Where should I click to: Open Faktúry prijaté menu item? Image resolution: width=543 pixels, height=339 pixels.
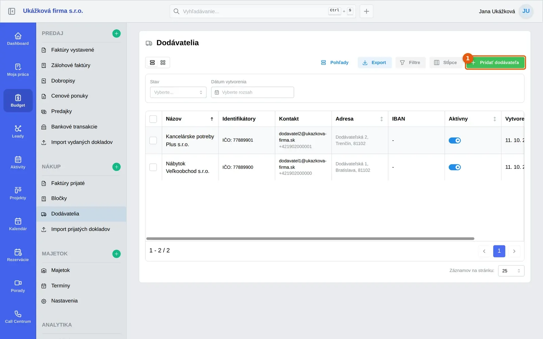tap(81, 183)
